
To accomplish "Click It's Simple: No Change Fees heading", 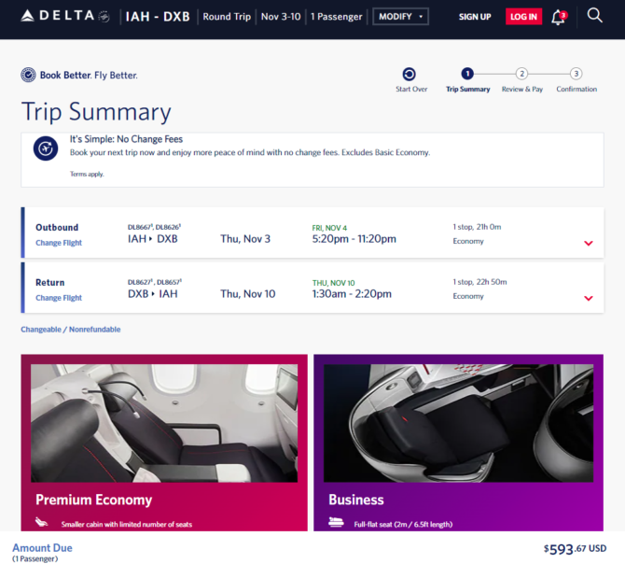I will pos(126,139).
